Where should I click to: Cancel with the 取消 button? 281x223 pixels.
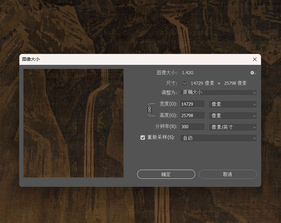(228, 174)
